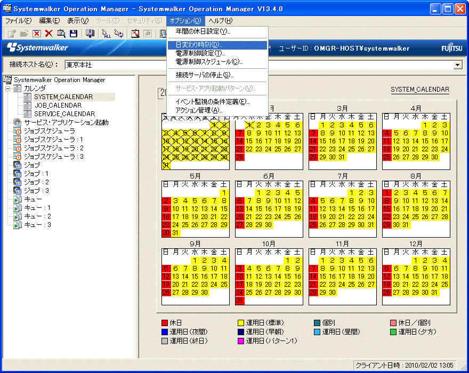Click the クライアント日時 status bar entry
This screenshot has height=373, width=469.
click(x=405, y=365)
